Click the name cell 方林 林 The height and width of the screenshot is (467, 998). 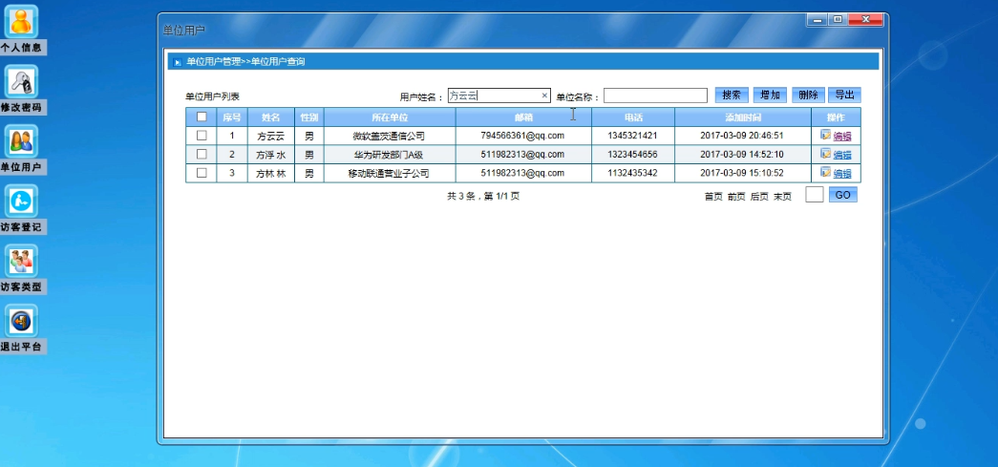pyautogui.click(x=271, y=173)
